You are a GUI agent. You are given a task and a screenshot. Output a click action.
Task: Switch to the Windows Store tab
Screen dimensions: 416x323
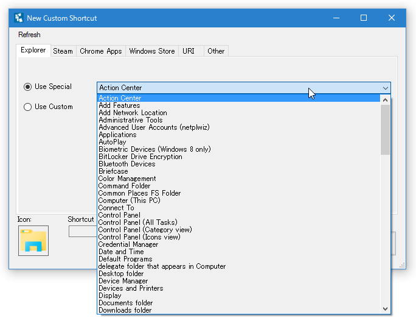pos(152,51)
